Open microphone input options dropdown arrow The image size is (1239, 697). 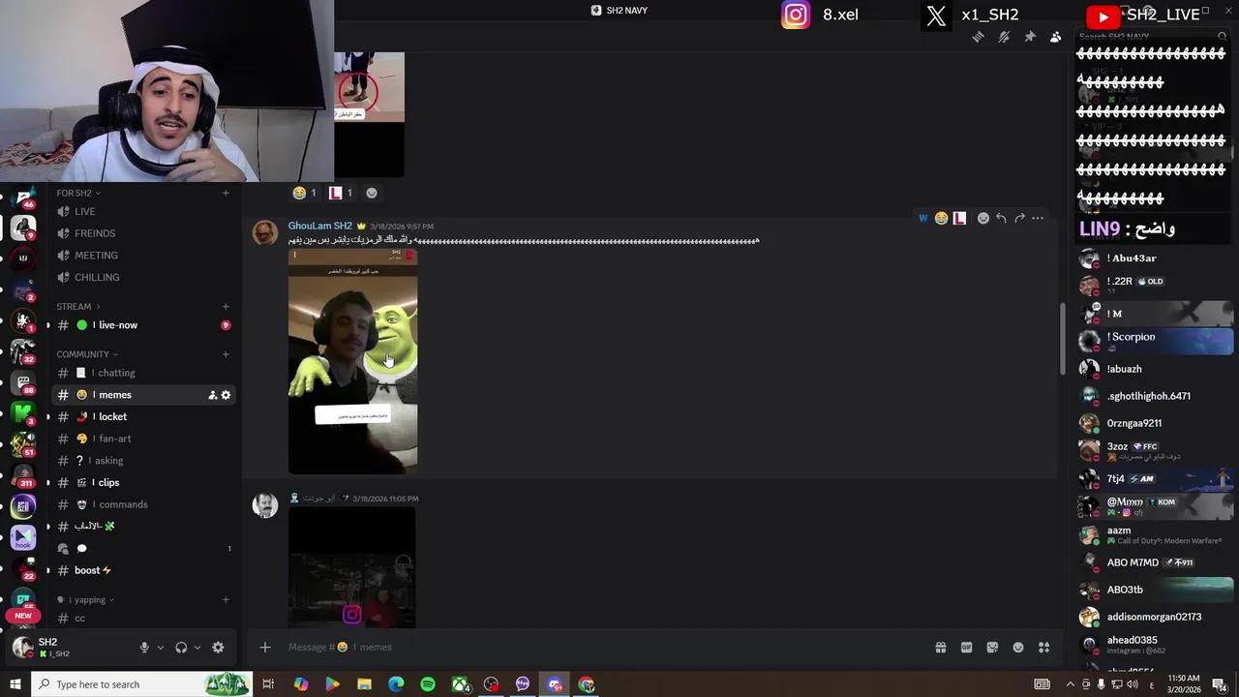coord(161,648)
